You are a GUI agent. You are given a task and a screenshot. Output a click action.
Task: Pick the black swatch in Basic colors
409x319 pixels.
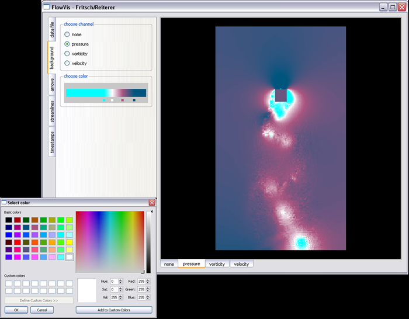[9, 220]
